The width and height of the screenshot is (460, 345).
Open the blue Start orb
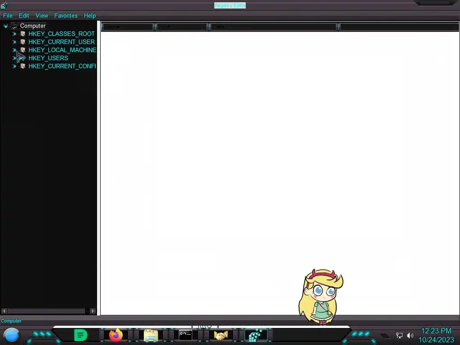pyautogui.click(x=11, y=335)
